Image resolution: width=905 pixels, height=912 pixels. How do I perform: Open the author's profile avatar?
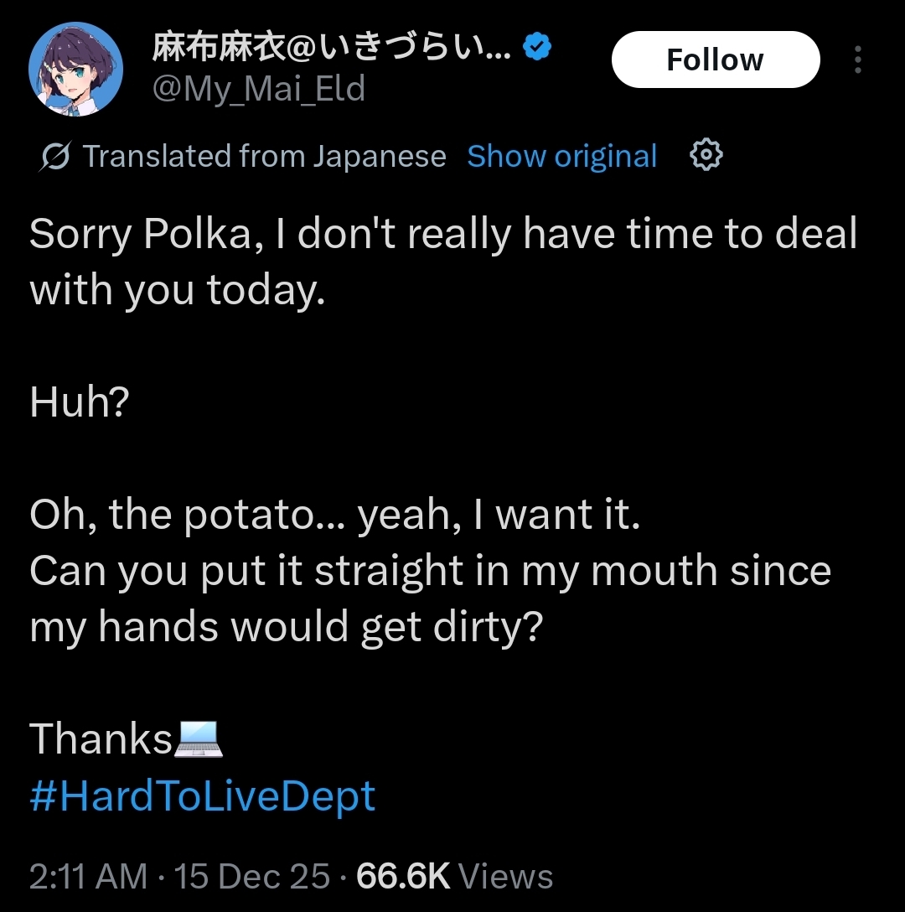point(76,69)
